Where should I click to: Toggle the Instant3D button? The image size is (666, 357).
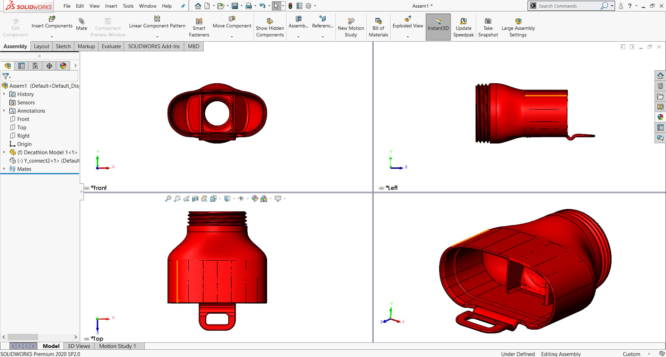coord(438,27)
